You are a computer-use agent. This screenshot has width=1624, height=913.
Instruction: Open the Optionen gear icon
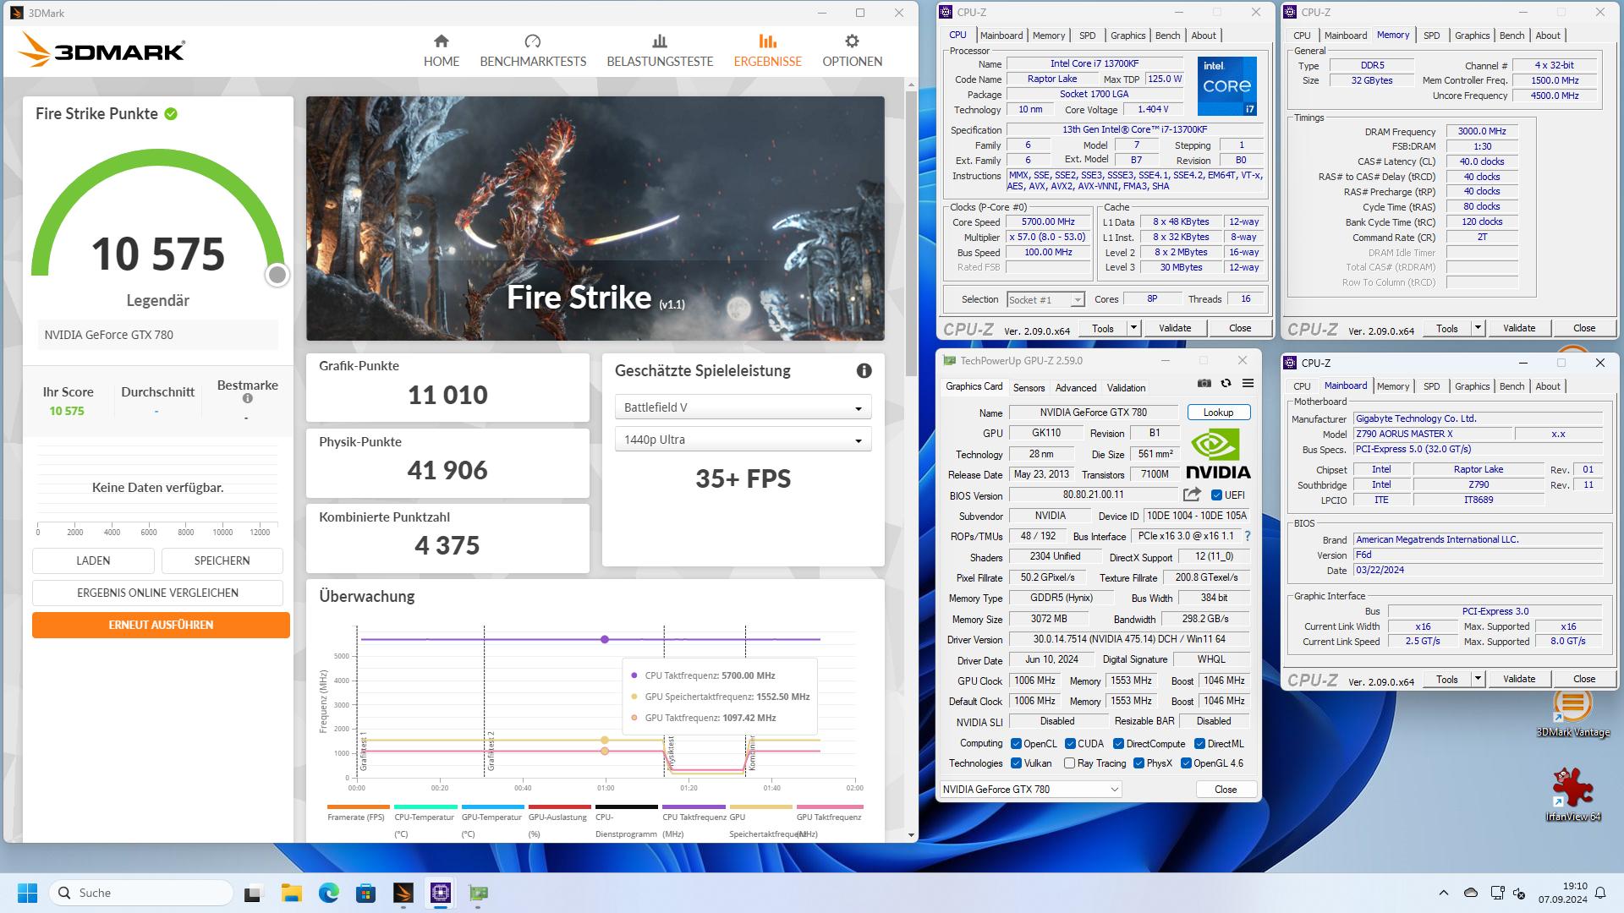pyautogui.click(x=852, y=41)
